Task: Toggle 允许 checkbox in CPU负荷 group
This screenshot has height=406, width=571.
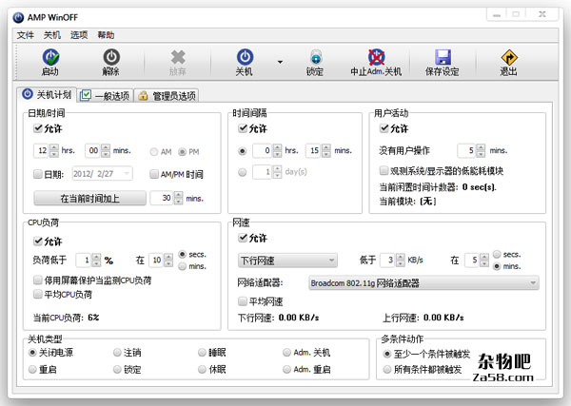Action: click(x=38, y=242)
